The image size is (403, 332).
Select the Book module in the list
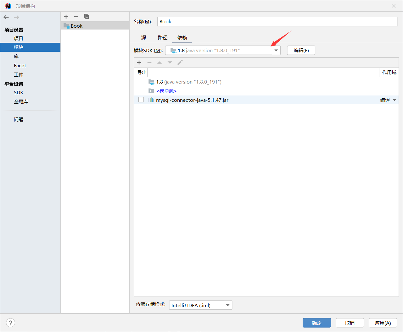95,26
